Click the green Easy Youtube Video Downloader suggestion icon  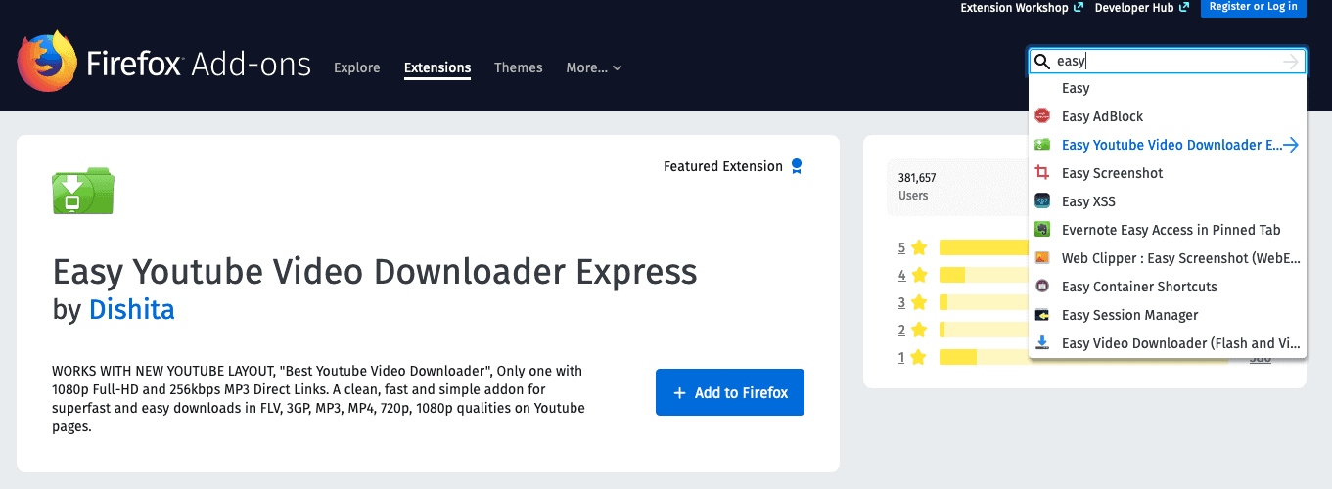tap(1042, 145)
